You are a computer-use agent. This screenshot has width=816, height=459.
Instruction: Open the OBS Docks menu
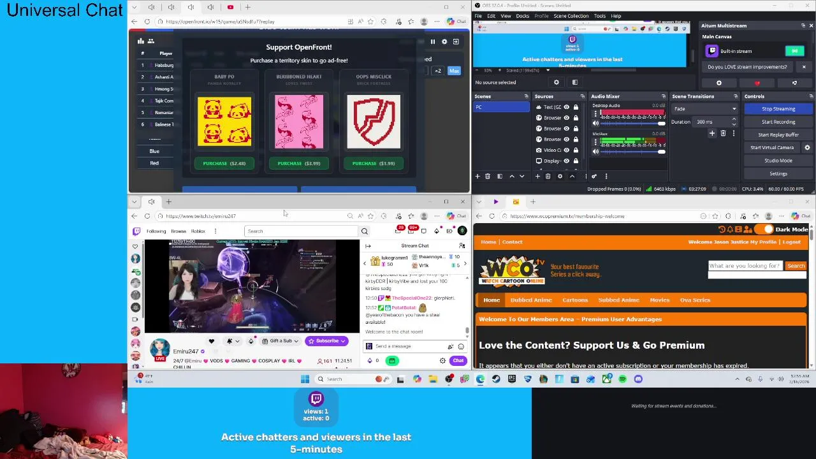point(523,16)
